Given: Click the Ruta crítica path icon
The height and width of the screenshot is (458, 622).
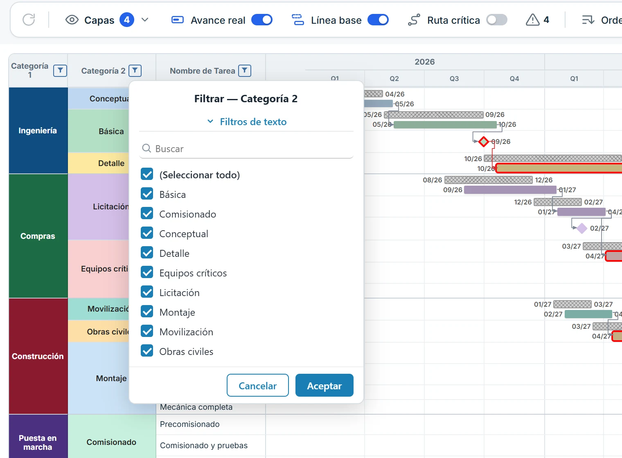Looking at the screenshot, I should pos(414,20).
